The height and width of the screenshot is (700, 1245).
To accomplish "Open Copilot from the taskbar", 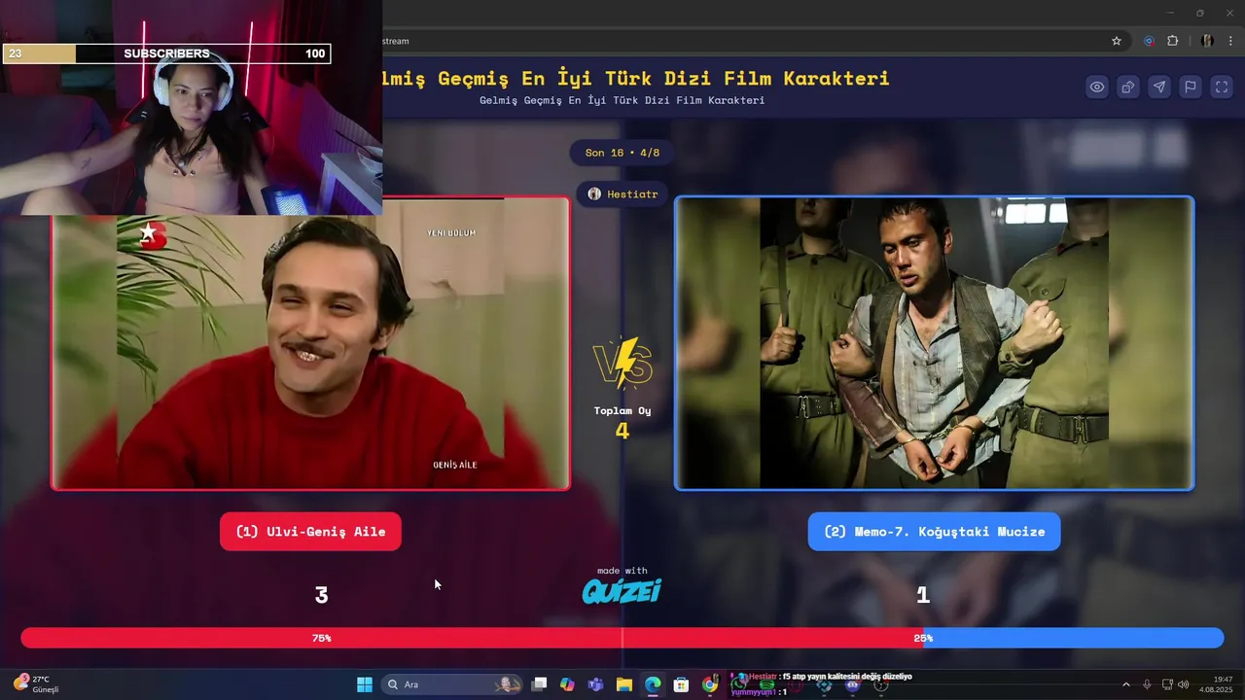I will tap(567, 684).
